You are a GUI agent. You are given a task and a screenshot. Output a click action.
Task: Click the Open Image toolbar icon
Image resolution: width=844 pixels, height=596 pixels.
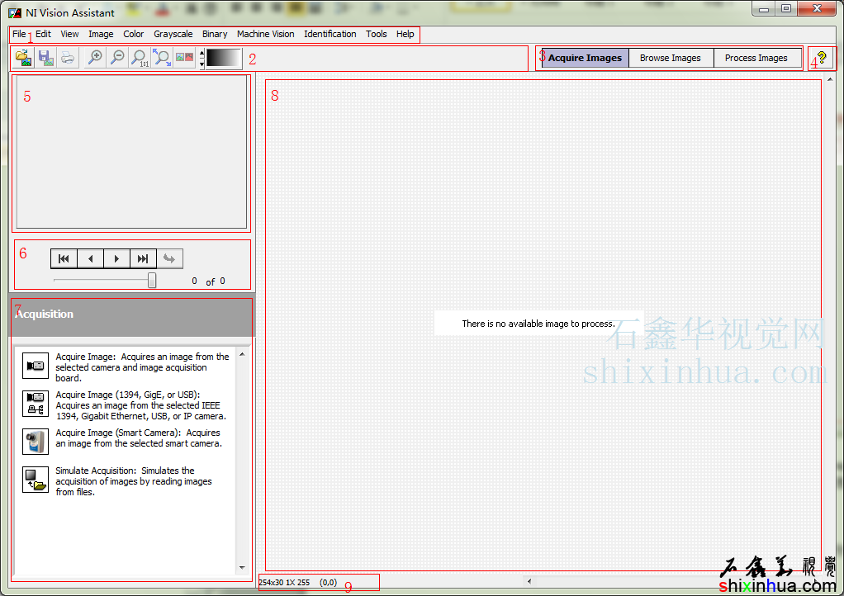[23, 58]
